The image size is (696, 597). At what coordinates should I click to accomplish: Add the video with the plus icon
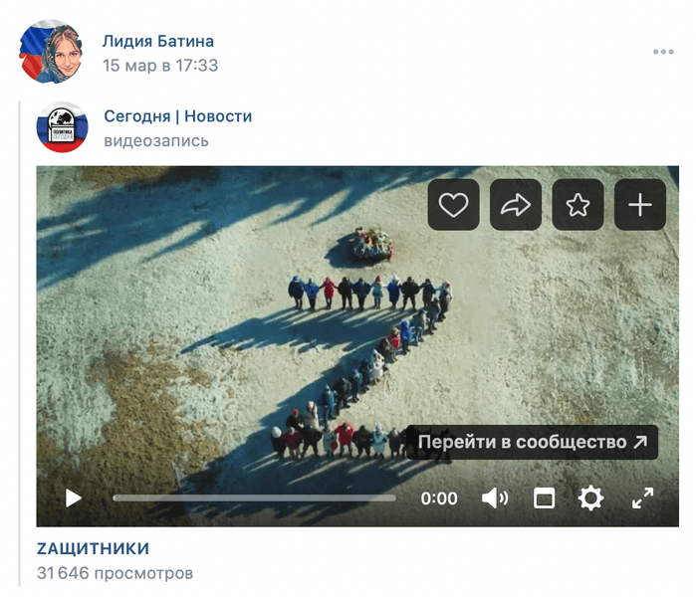(x=639, y=206)
